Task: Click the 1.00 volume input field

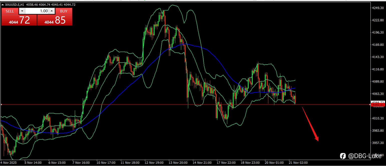Action: coord(37,11)
